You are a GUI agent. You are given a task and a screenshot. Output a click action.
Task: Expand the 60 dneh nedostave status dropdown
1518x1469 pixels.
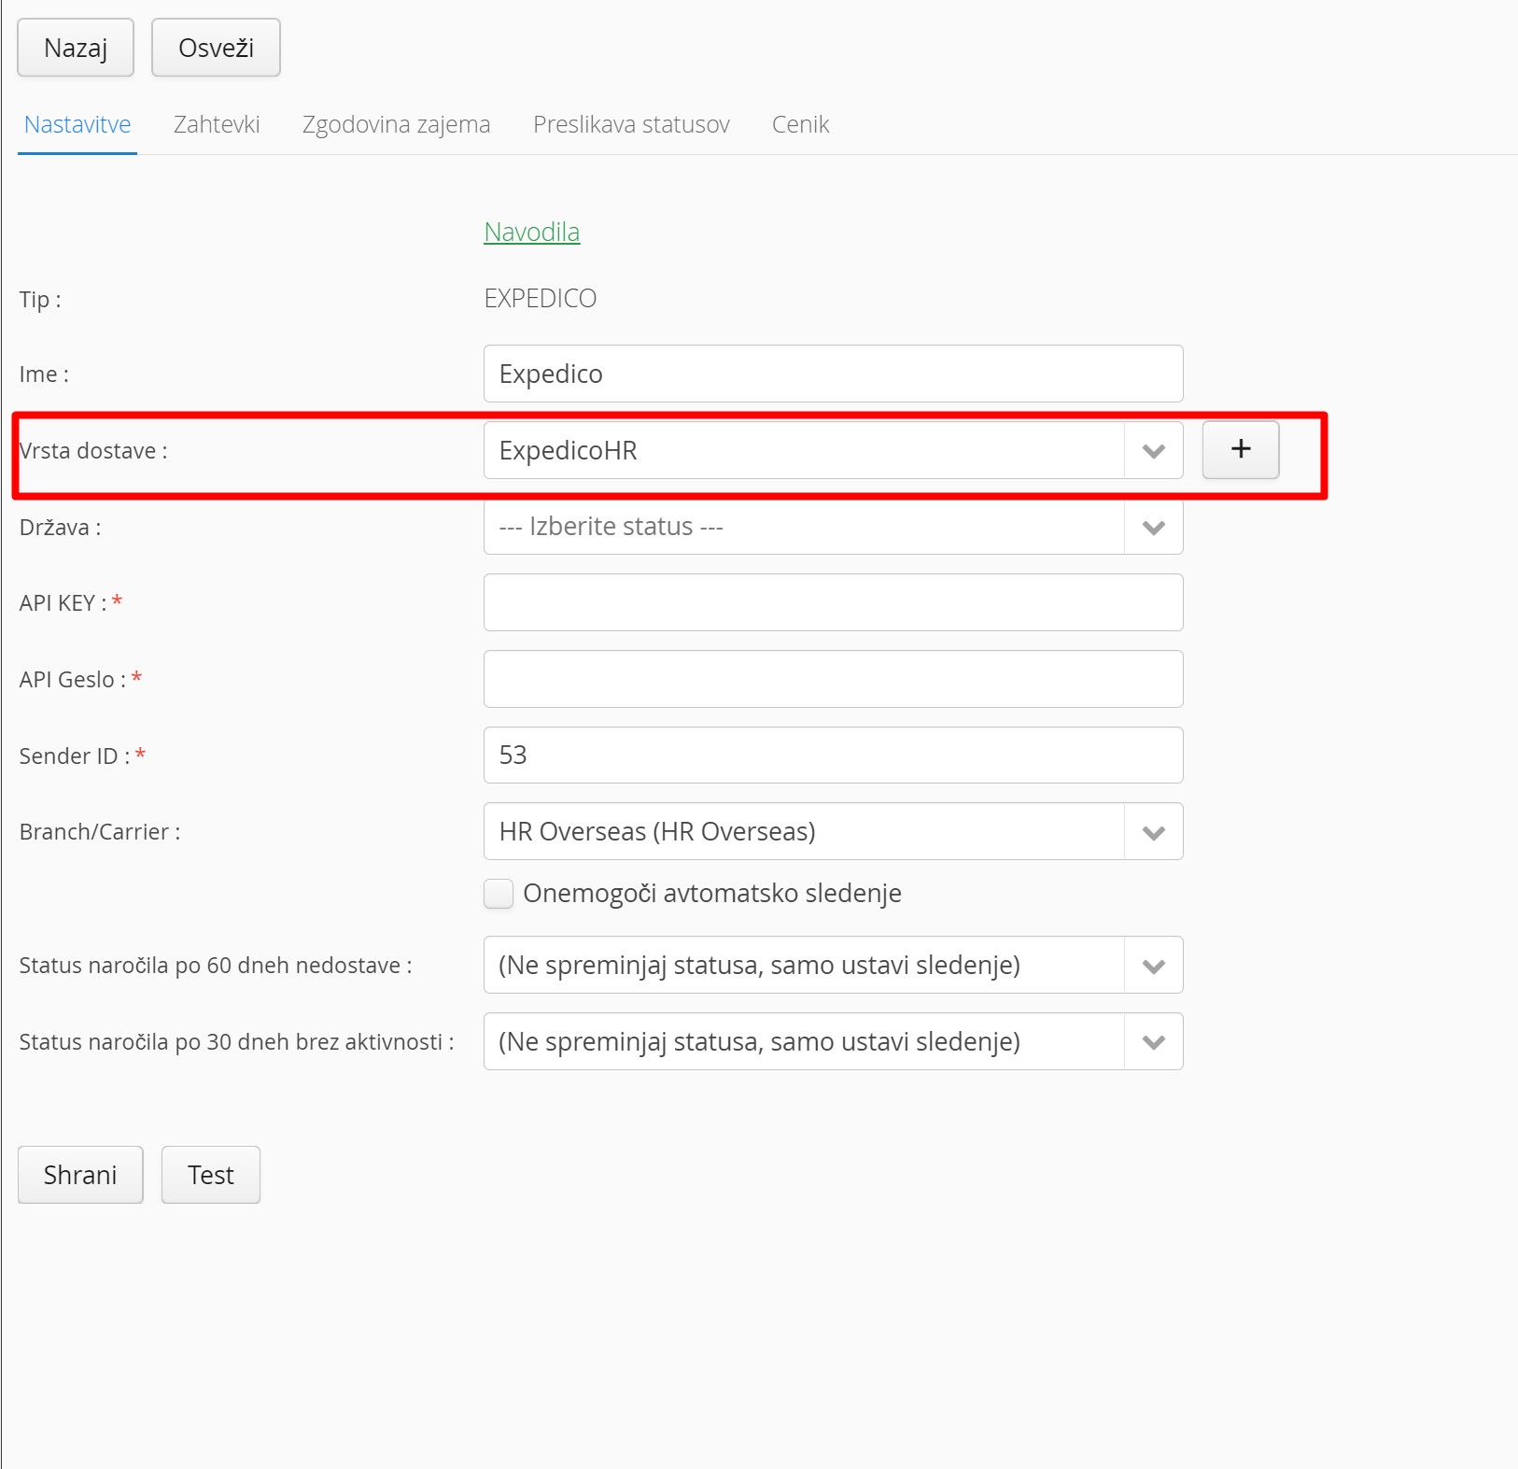tap(832, 965)
